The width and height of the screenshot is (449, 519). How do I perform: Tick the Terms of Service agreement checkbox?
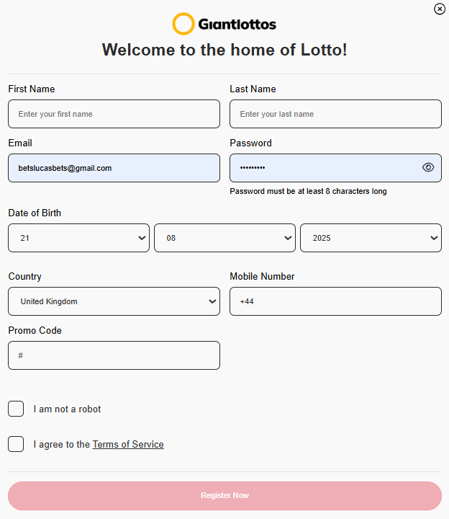tap(16, 444)
